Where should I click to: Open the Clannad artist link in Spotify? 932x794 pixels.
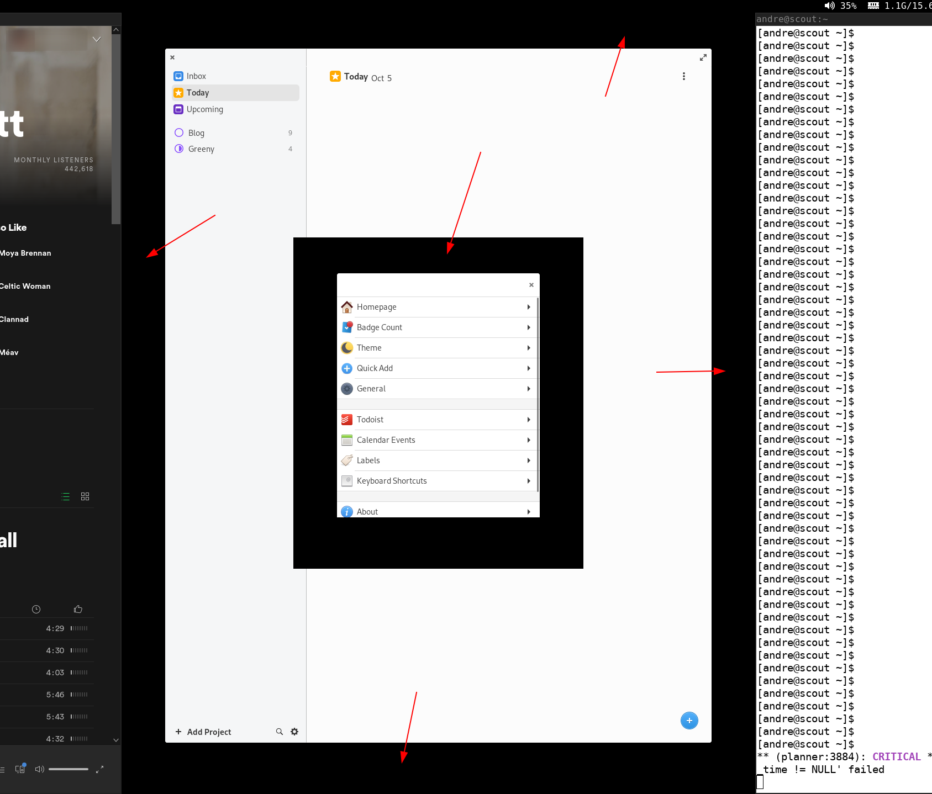(14, 319)
